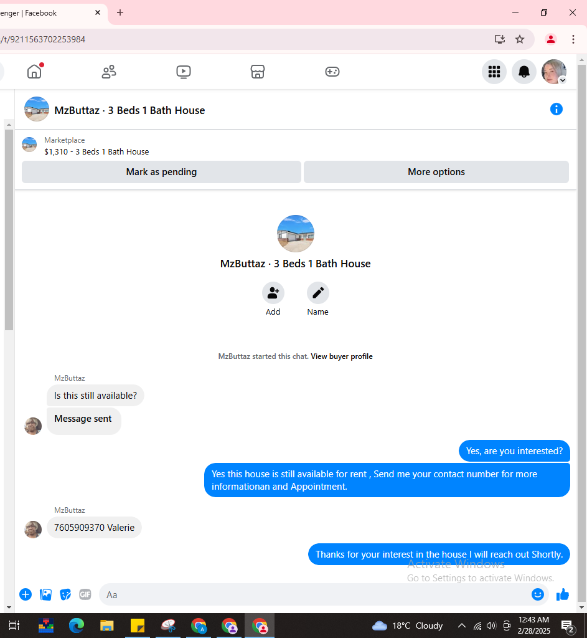Open network Wi-Fi icon in tray
The image size is (587, 638).
tap(477, 626)
